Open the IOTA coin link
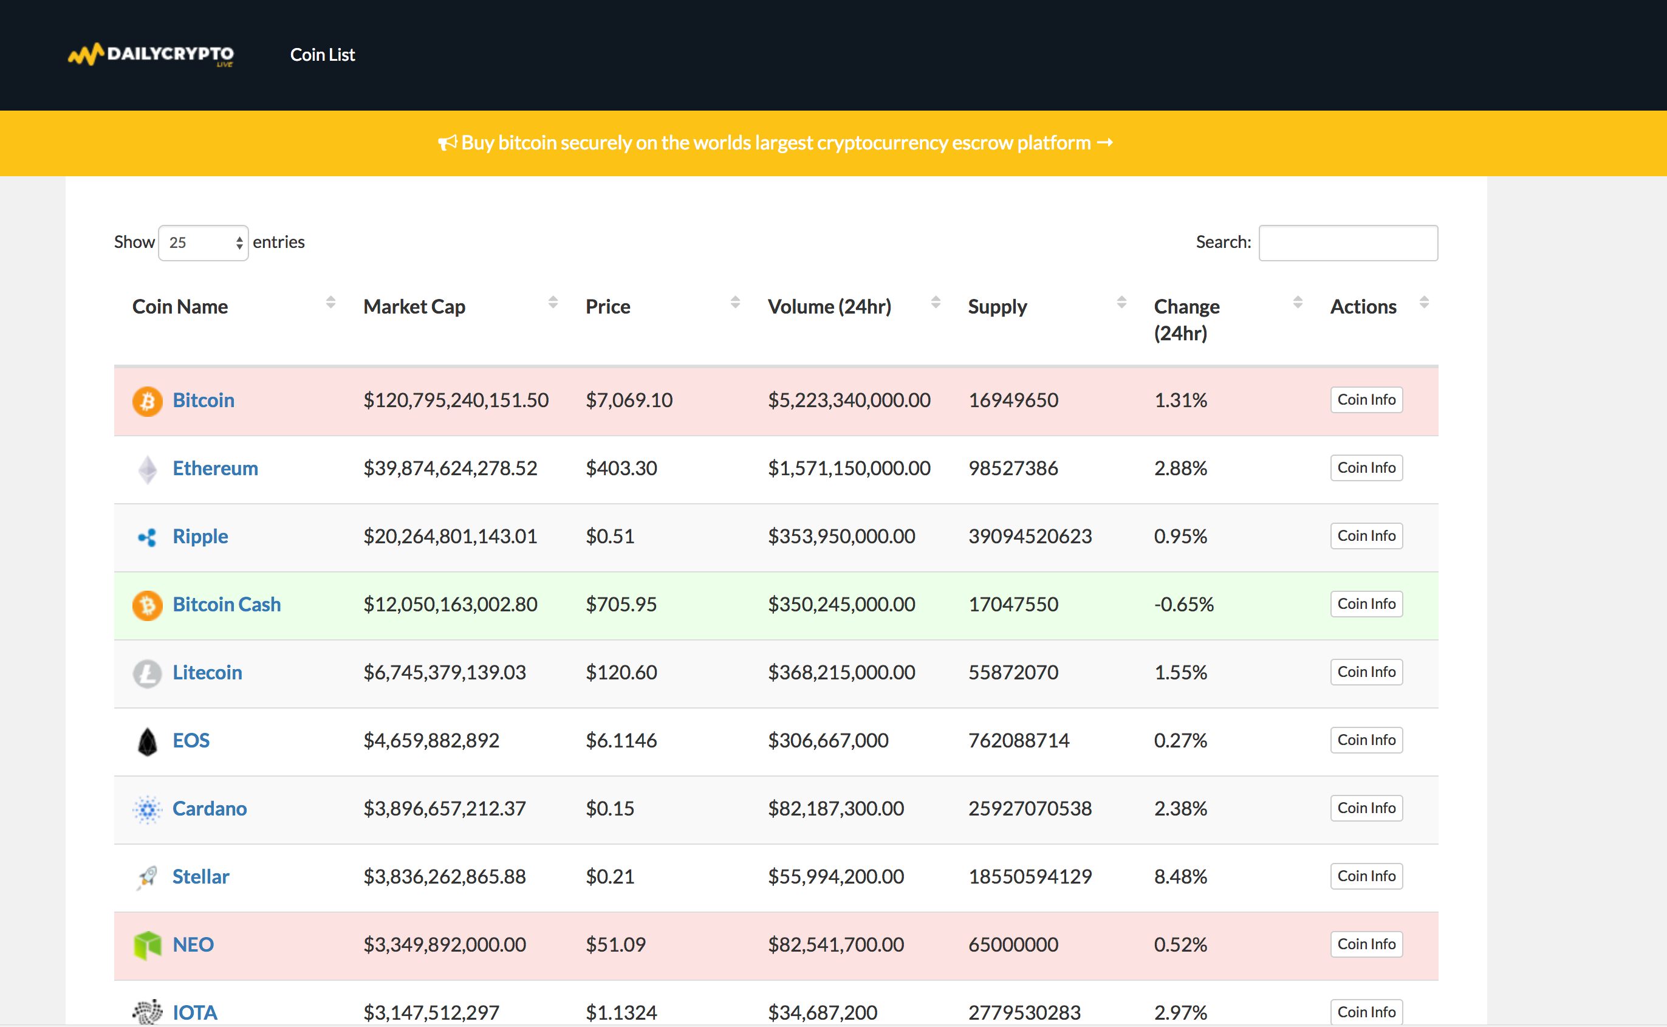 tap(195, 1012)
